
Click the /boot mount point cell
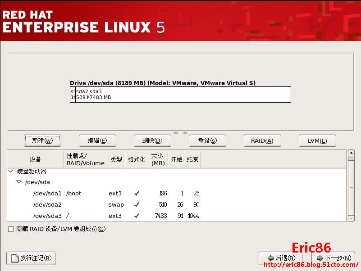[73, 194]
